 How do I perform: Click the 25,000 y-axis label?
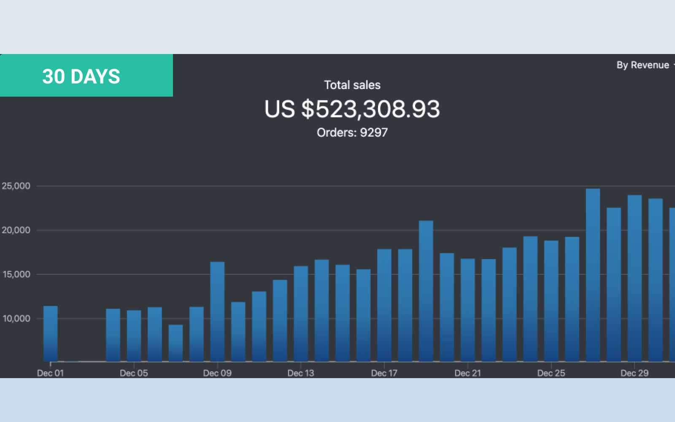coord(16,186)
